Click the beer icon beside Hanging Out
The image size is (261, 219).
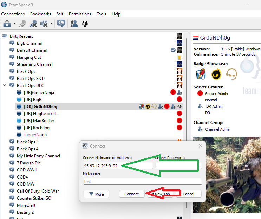[180, 57]
